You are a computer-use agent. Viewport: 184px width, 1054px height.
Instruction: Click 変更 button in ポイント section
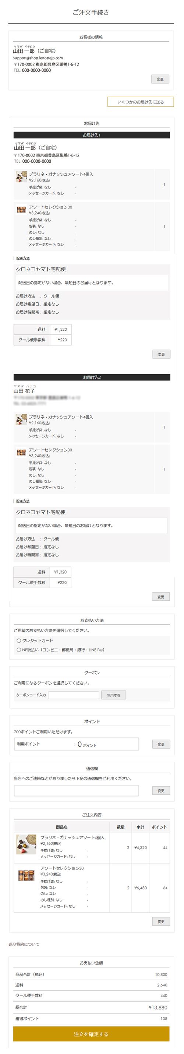[161, 744]
